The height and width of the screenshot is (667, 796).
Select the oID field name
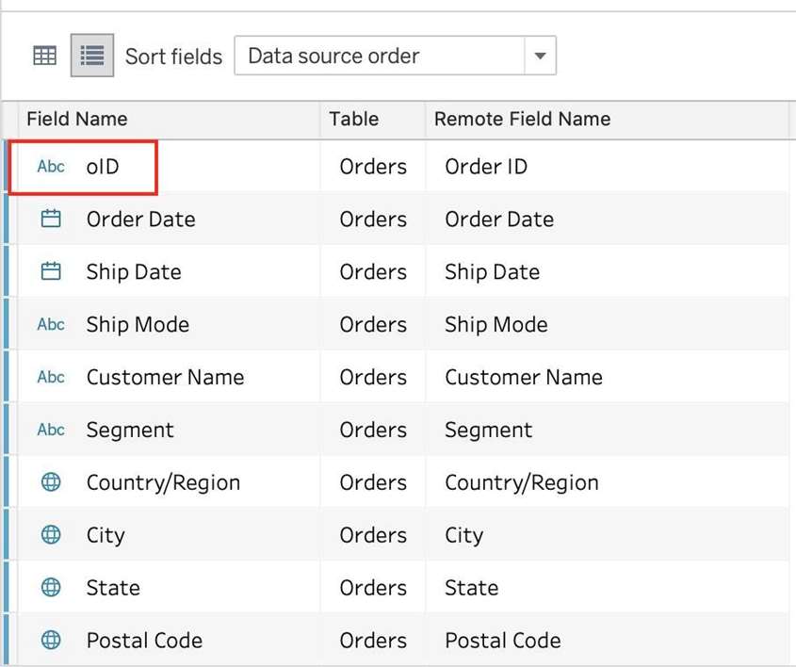coord(103,167)
